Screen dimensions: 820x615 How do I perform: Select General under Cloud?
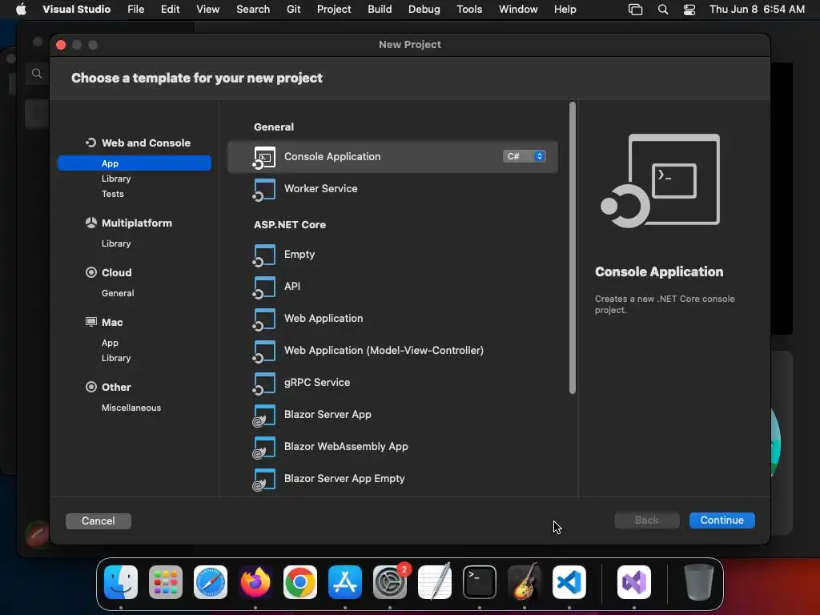[x=118, y=293]
